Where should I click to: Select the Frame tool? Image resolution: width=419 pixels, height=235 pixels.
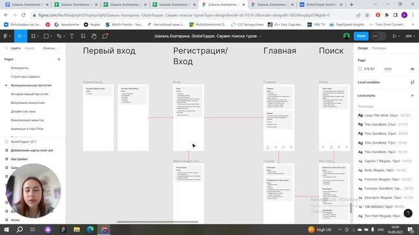(33, 36)
